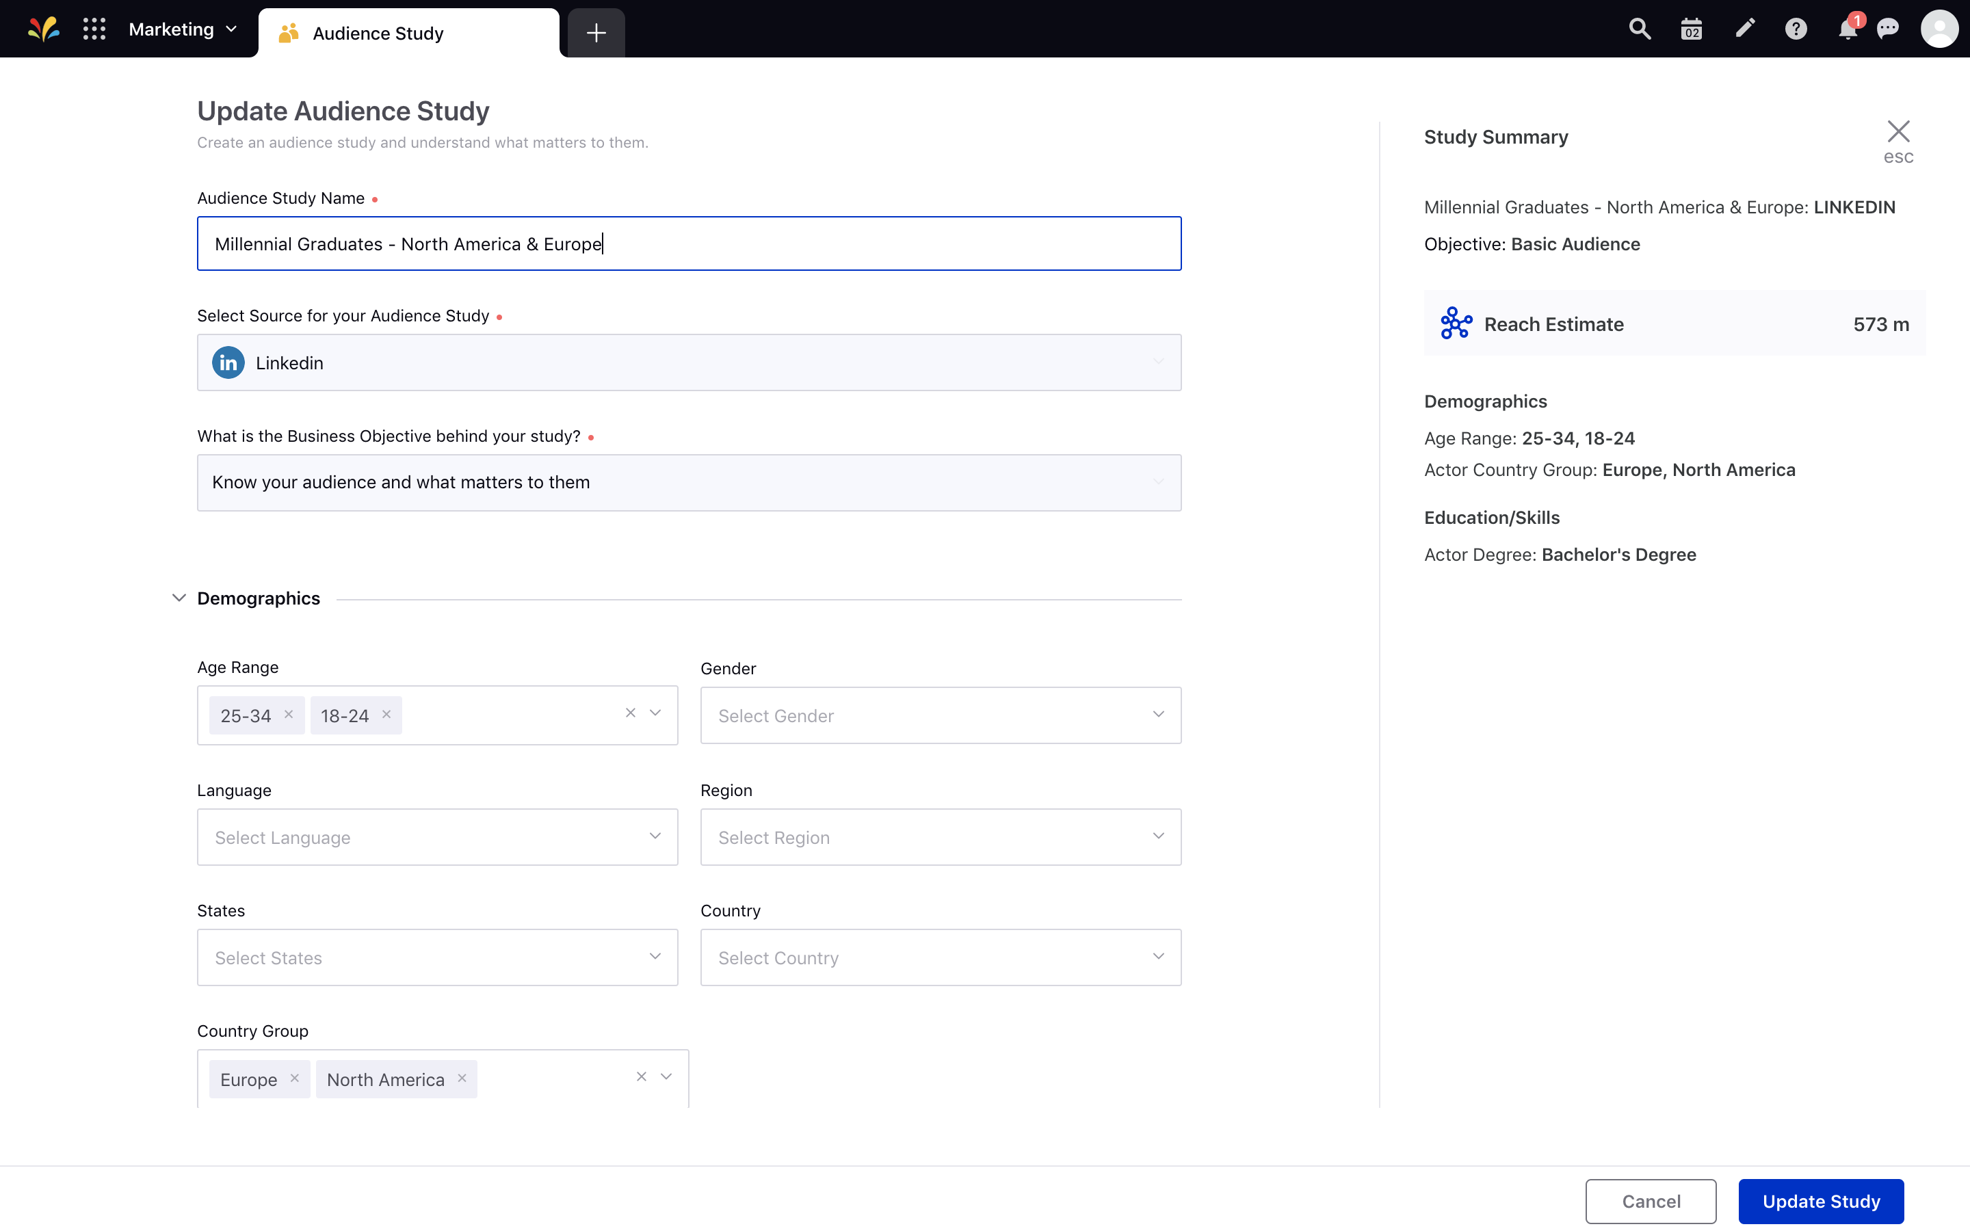
Task: Remove the North America tag
Action: pyautogui.click(x=462, y=1078)
